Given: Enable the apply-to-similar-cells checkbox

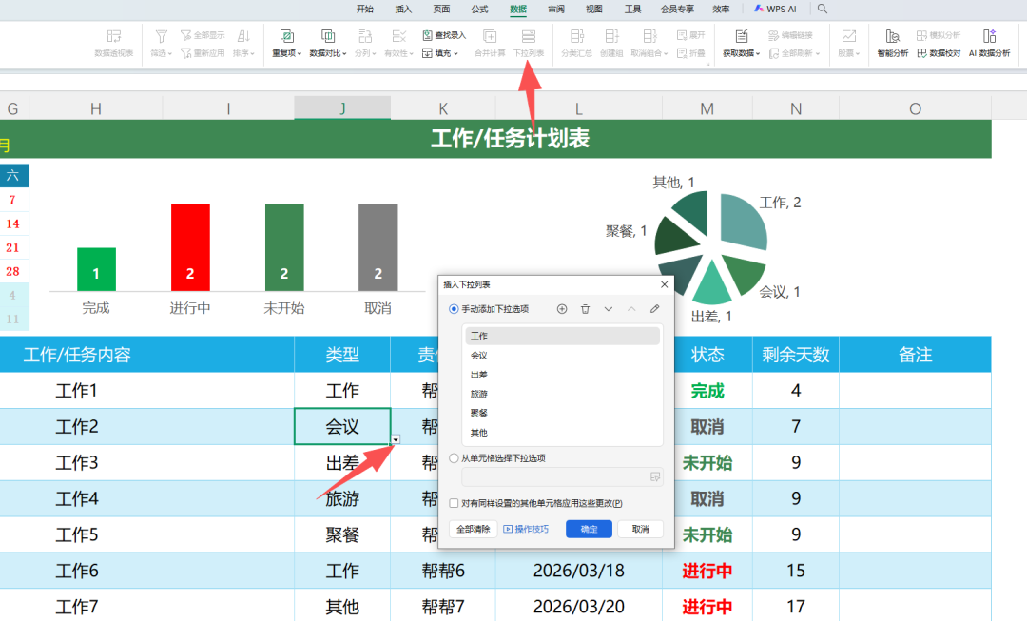Looking at the screenshot, I should pos(454,502).
